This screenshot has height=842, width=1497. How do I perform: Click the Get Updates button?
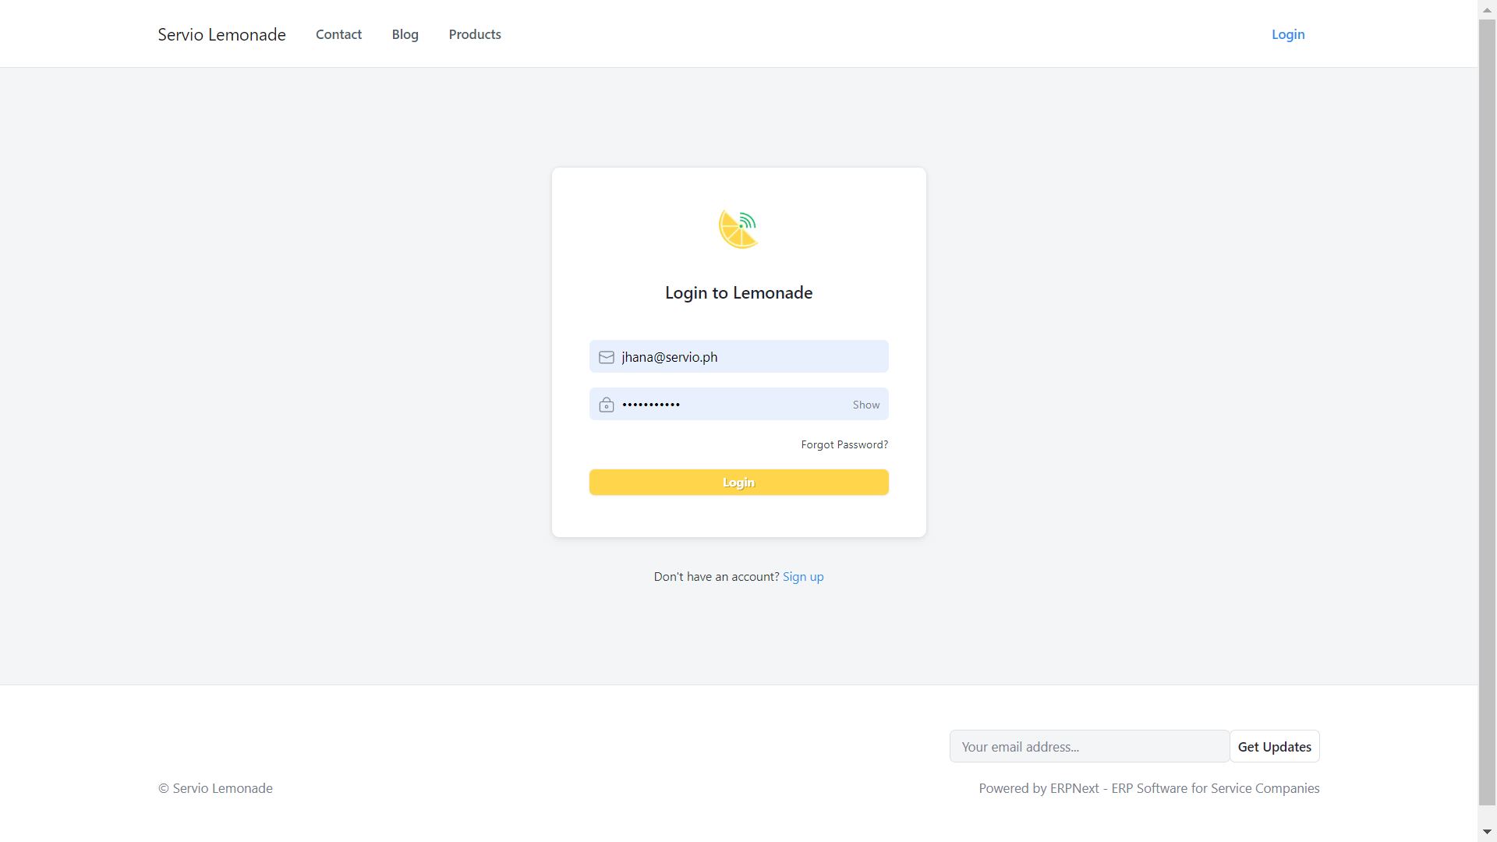(x=1275, y=747)
